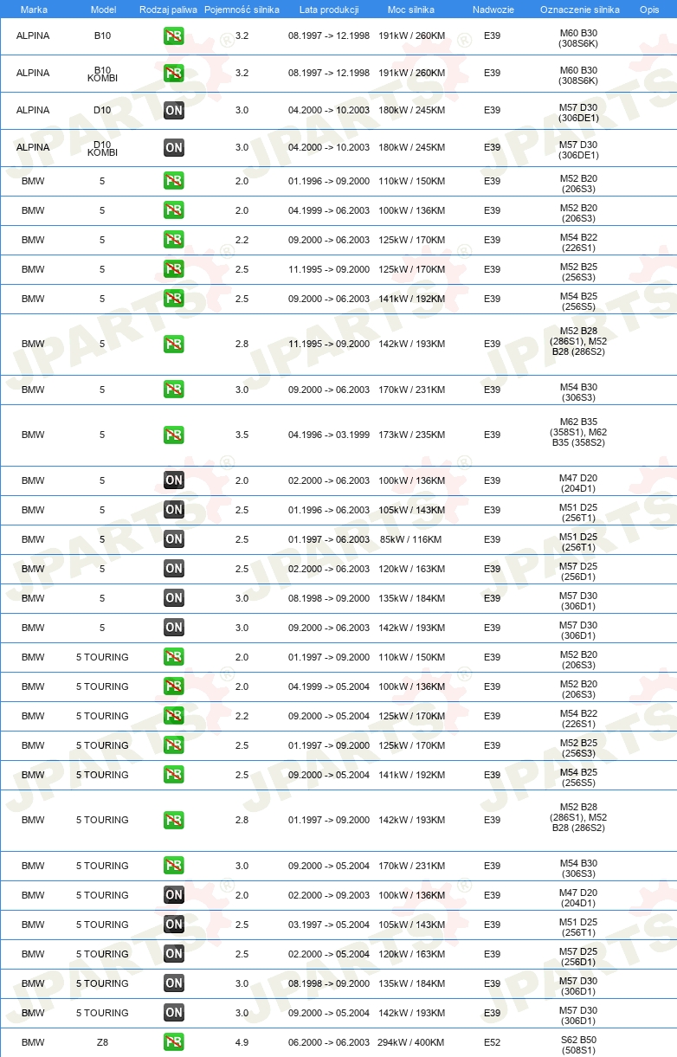The height and width of the screenshot is (1057, 677).
Task: Click the Nadwozie column header
Action: (x=493, y=9)
